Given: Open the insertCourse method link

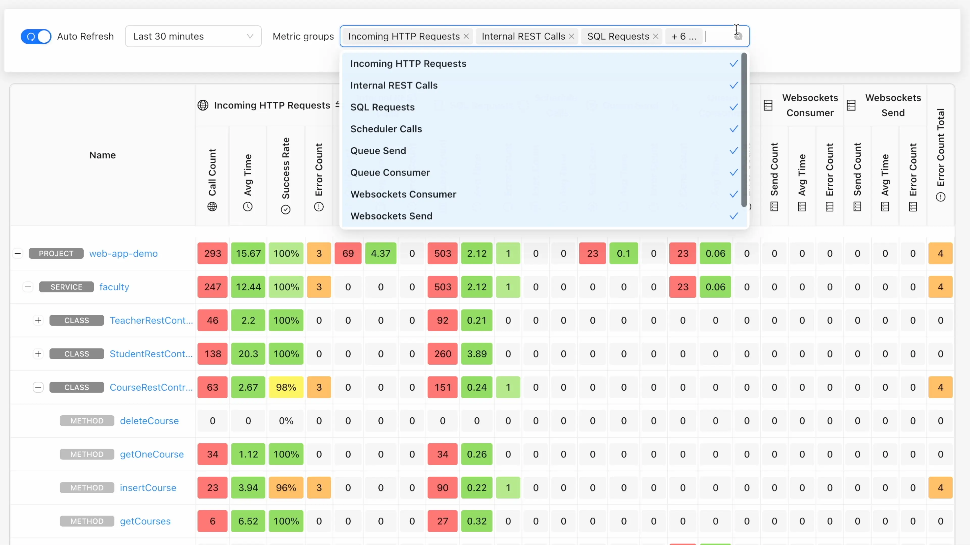Looking at the screenshot, I should [148, 488].
